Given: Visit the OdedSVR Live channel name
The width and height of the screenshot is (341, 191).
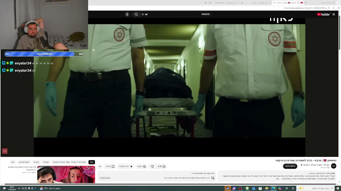Looking at the screenshot, I should pyautogui.click(x=31, y=170).
